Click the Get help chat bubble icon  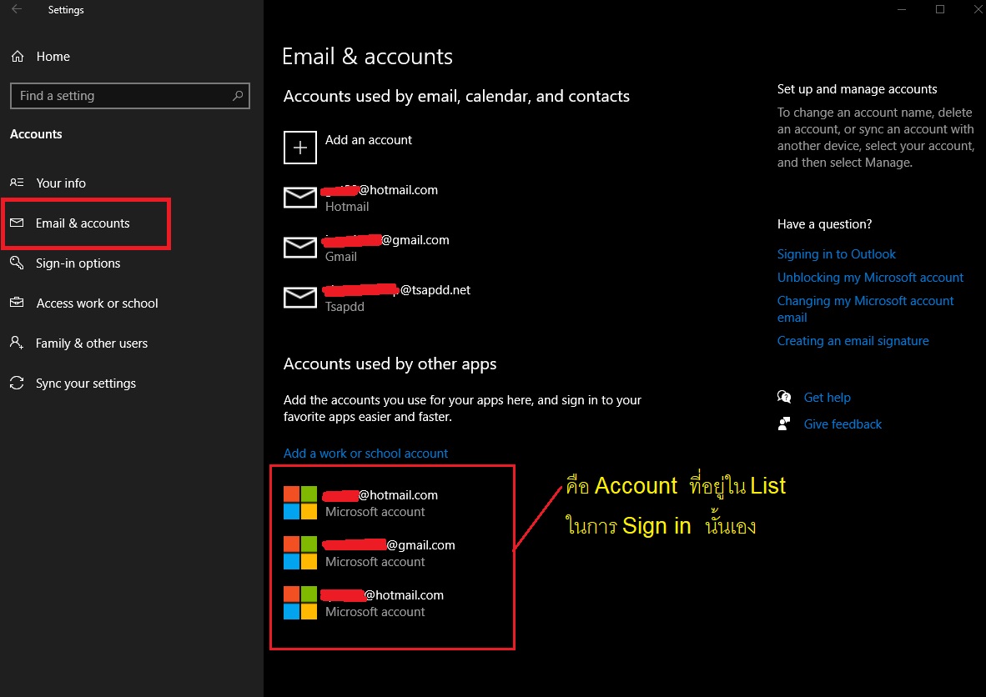784,397
